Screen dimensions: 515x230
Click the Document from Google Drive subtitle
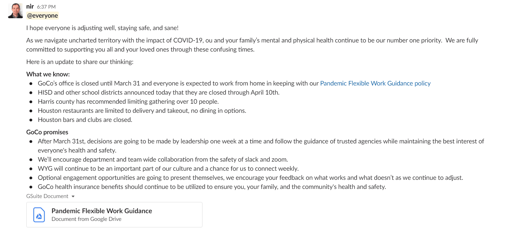tap(86, 219)
